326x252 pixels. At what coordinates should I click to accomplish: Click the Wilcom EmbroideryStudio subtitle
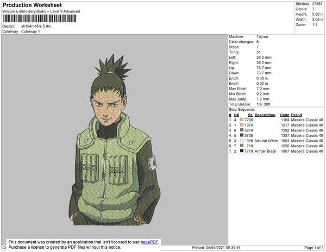point(41,11)
